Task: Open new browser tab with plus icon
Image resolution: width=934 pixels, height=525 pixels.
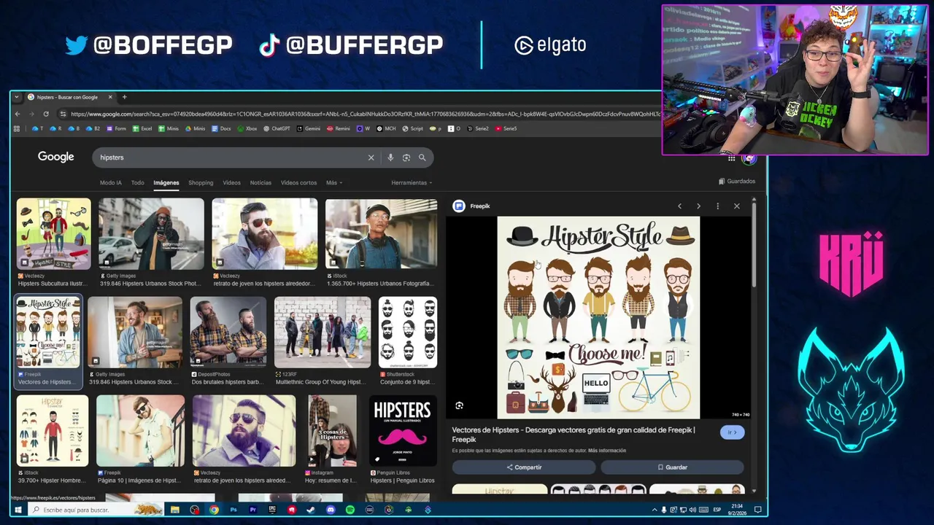Action: pos(124,97)
